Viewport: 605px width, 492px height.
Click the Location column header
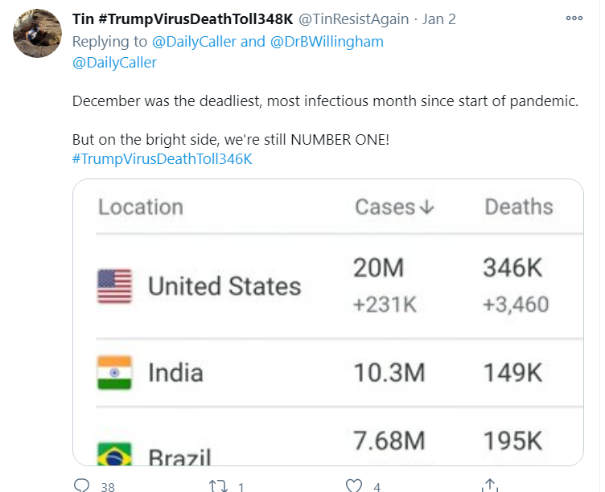(141, 207)
